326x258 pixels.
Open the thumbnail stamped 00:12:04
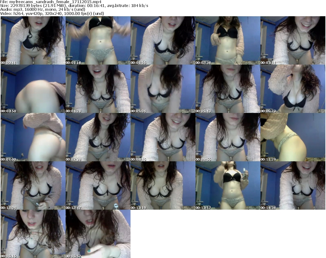(x=33, y=185)
